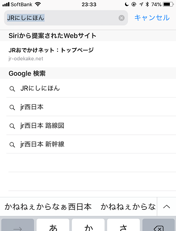Tap the JRにしにほん address bar field
The image size is (176, 231).
pyautogui.click(x=66, y=18)
